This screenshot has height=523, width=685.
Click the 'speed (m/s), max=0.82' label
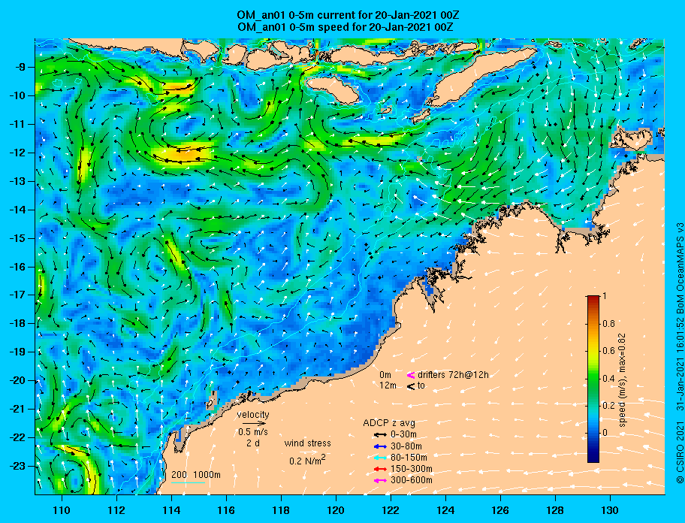[x=622, y=380]
